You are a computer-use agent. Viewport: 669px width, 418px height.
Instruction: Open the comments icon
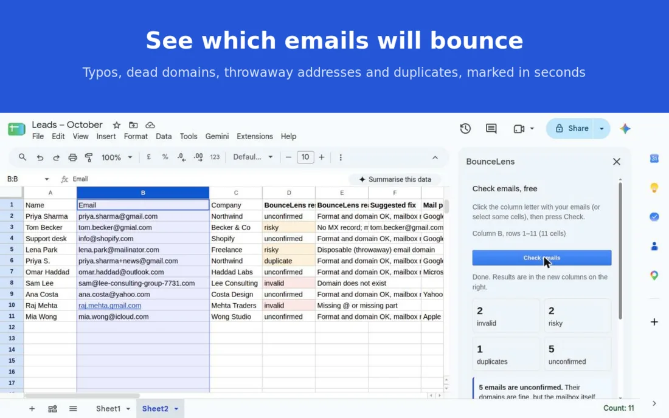(491, 128)
